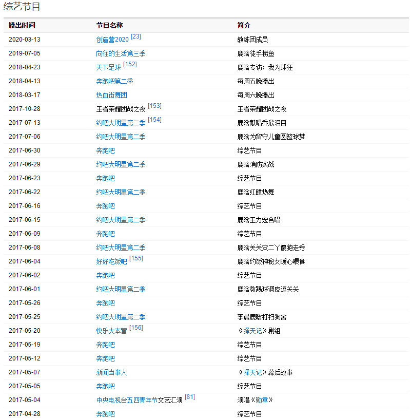This screenshot has height=418, width=410.
Task: Open 奔跑吧第二季 link
Action: (x=114, y=81)
